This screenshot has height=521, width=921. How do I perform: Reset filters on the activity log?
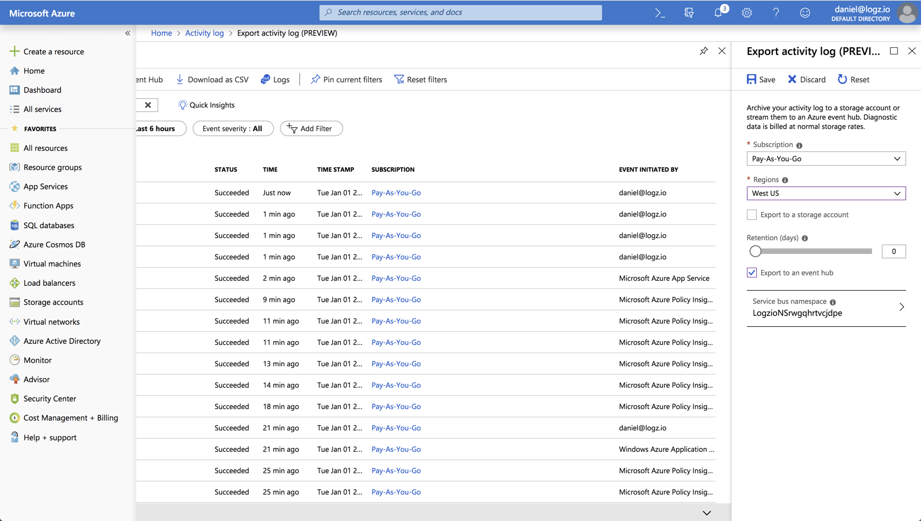click(x=420, y=80)
